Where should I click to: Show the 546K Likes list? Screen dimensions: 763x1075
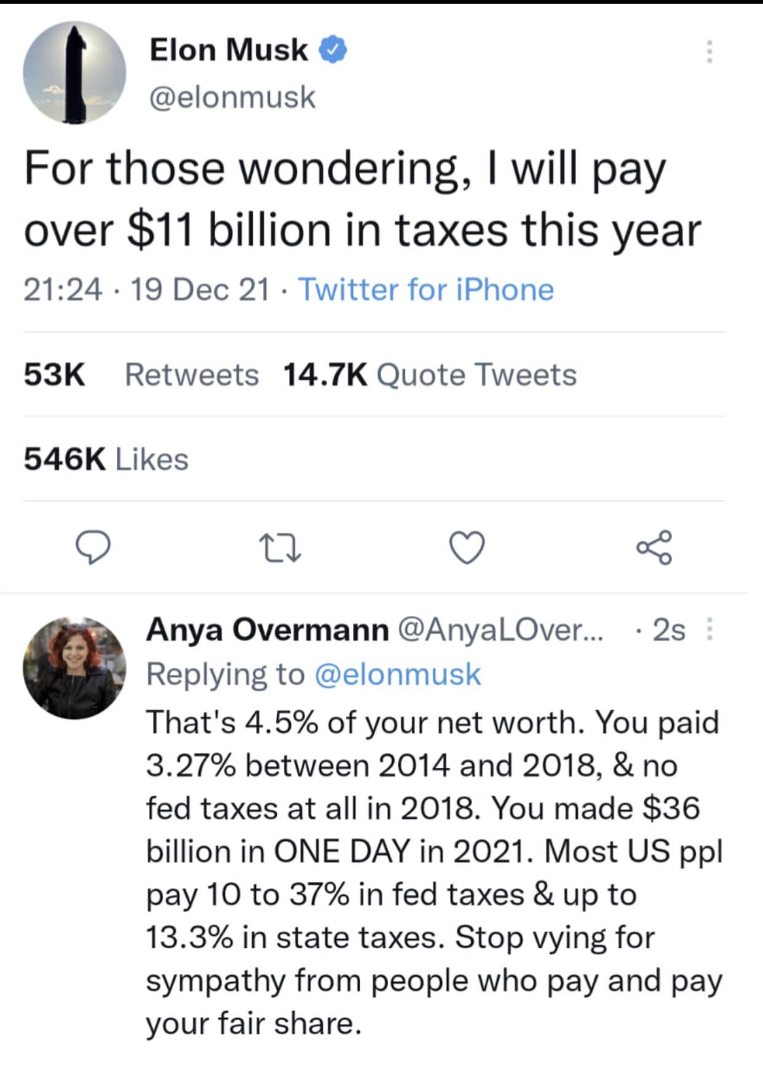tap(106, 459)
